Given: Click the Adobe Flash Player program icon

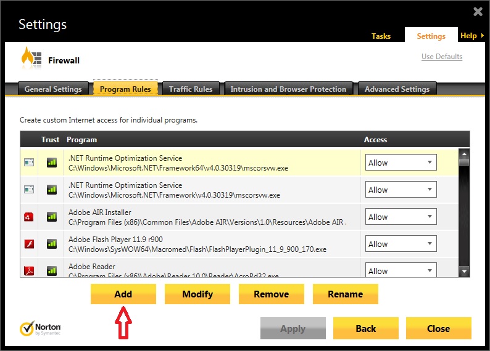Looking at the screenshot, I should [x=29, y=244].
